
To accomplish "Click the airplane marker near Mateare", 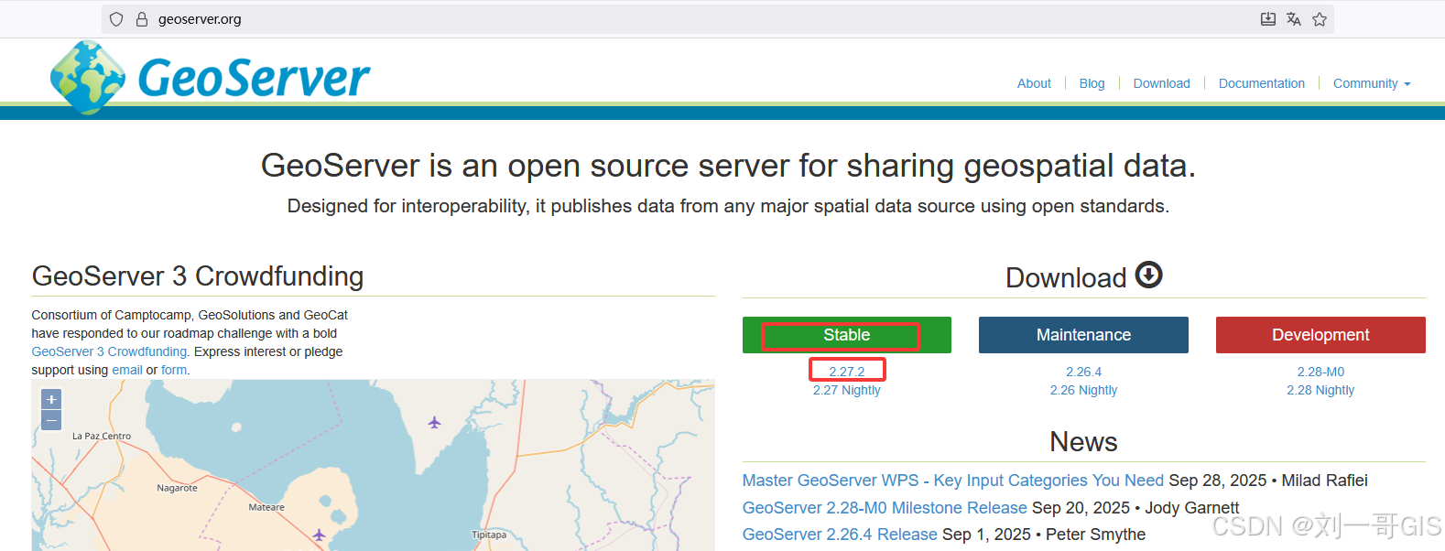I will [319, 535].
